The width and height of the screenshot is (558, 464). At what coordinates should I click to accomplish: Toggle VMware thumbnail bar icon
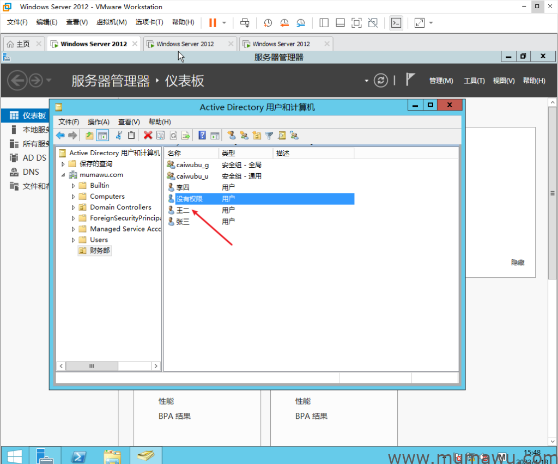(x=340, y=23)
